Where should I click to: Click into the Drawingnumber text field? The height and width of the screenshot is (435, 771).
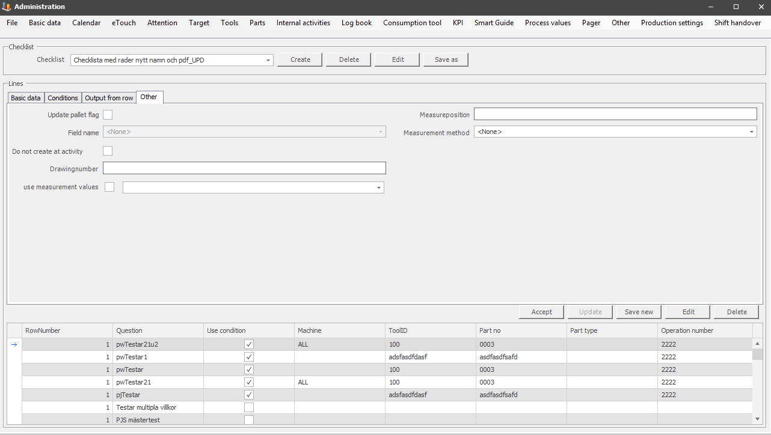tap(244, 168)
